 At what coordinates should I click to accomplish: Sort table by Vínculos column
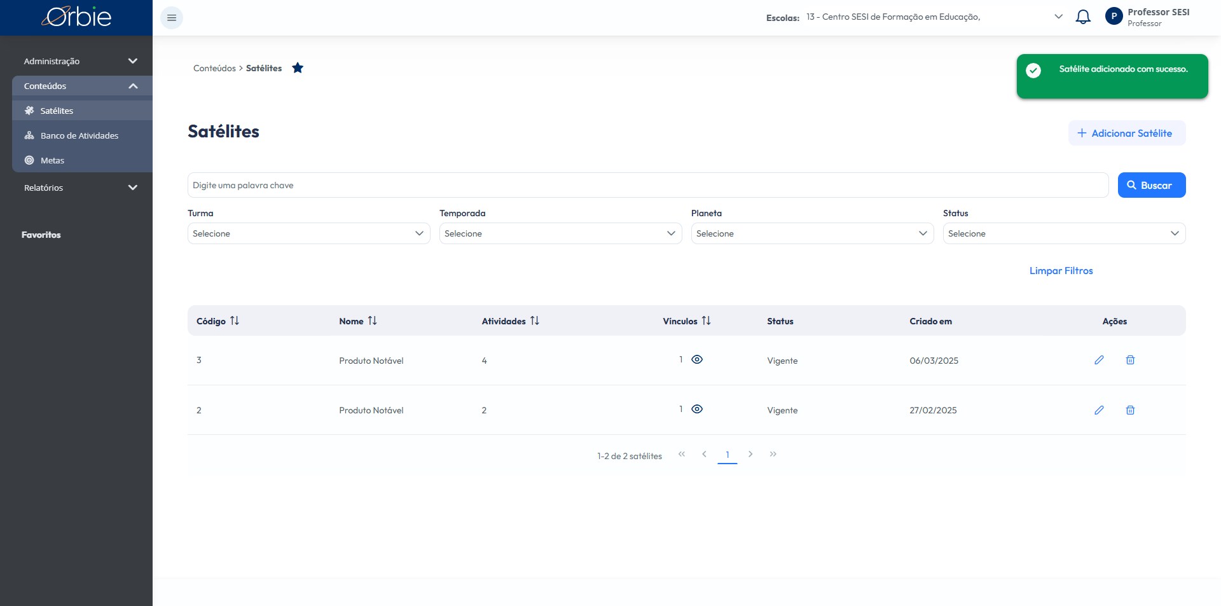pyautogui.click(x=707, y=321)
